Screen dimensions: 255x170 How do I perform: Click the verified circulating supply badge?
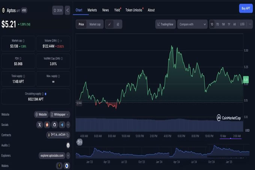[45, 94]
